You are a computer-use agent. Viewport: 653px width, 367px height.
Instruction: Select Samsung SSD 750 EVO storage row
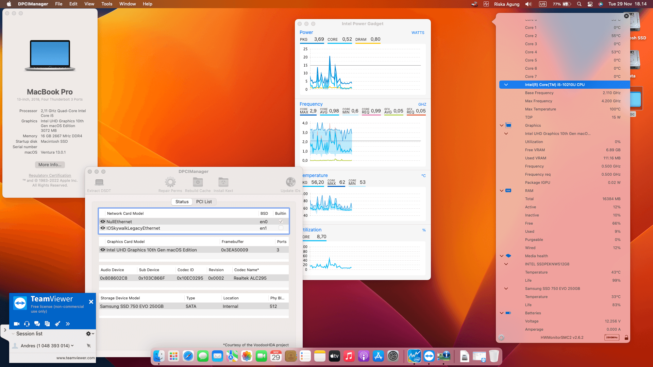coord(194,306)
